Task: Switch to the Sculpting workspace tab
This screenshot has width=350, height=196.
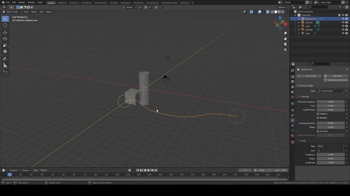Action: pos(74,3)
